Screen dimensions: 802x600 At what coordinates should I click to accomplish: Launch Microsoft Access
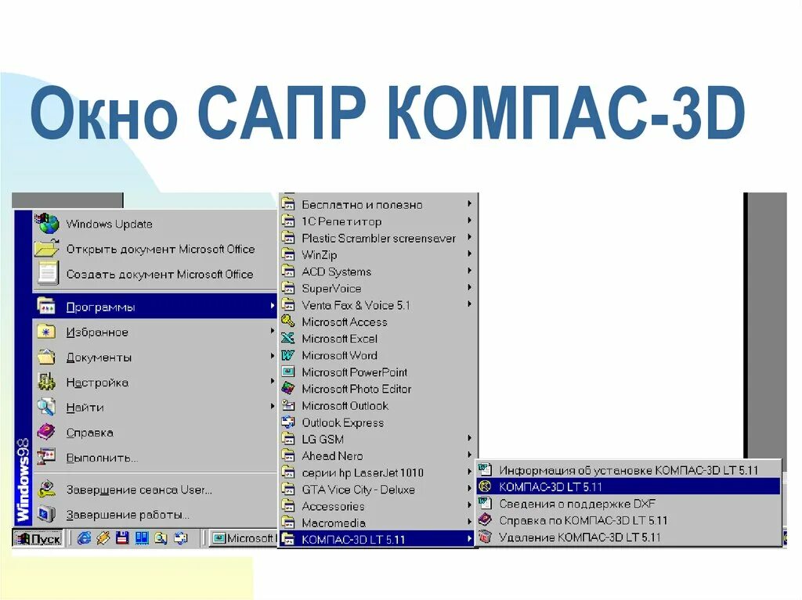click(377, 322)
